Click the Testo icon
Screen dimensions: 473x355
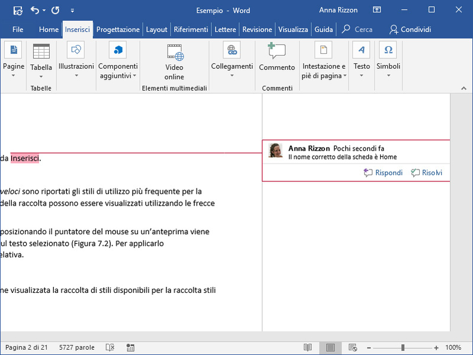[361, 50]
